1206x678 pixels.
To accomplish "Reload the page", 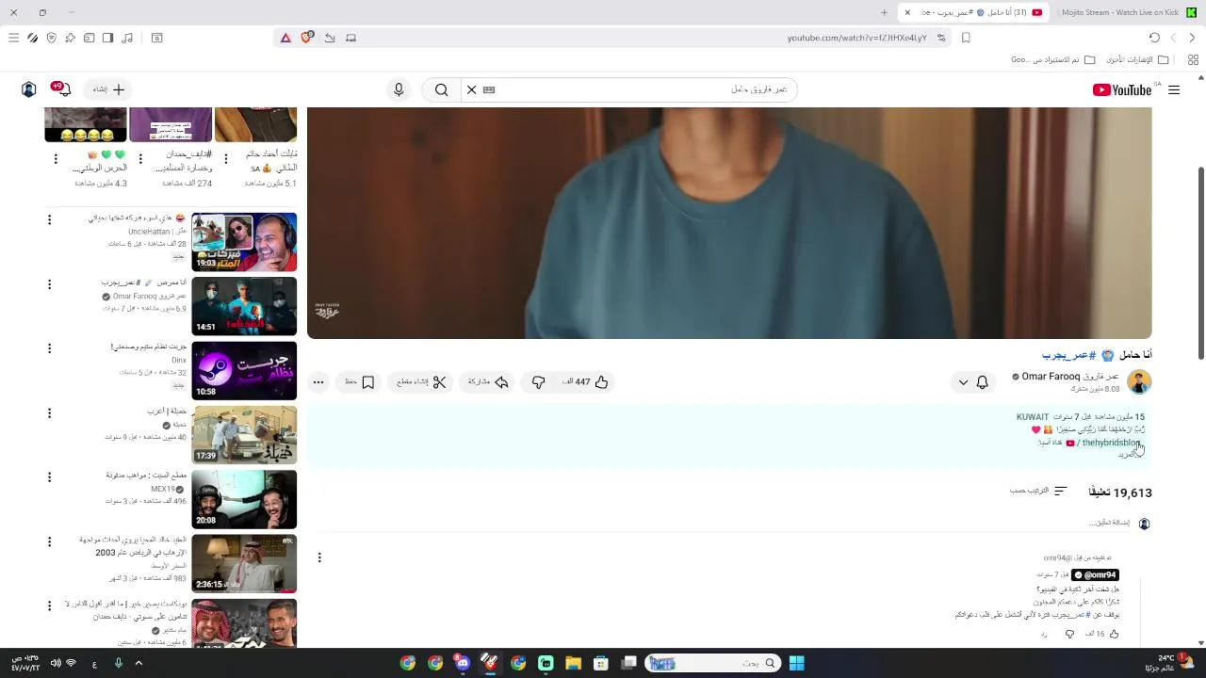I will (x=1154, y=38).
